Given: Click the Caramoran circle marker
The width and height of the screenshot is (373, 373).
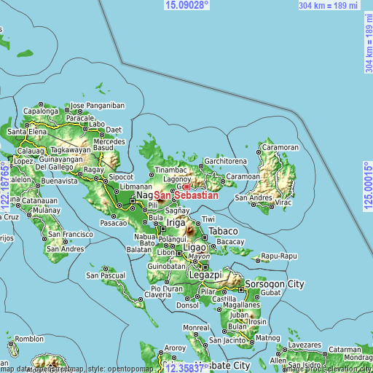Looking at the screenshot, I should [259, 152].
